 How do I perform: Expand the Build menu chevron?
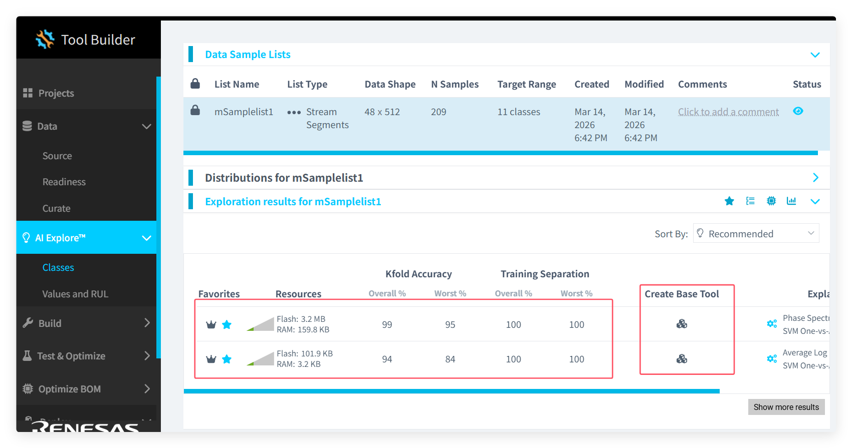pos(147,323)
